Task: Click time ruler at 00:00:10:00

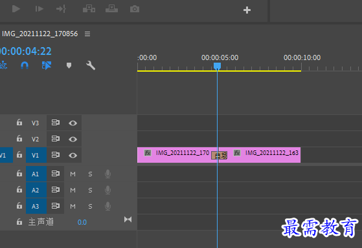Action: [302, 57]
